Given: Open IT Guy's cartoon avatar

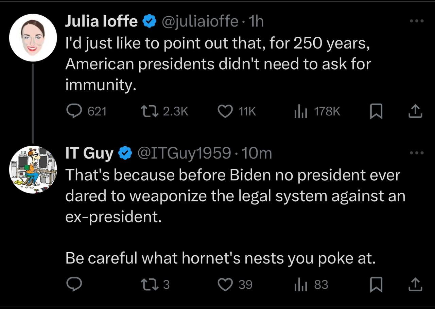Looking at the screenshot, I should point(33,169).
